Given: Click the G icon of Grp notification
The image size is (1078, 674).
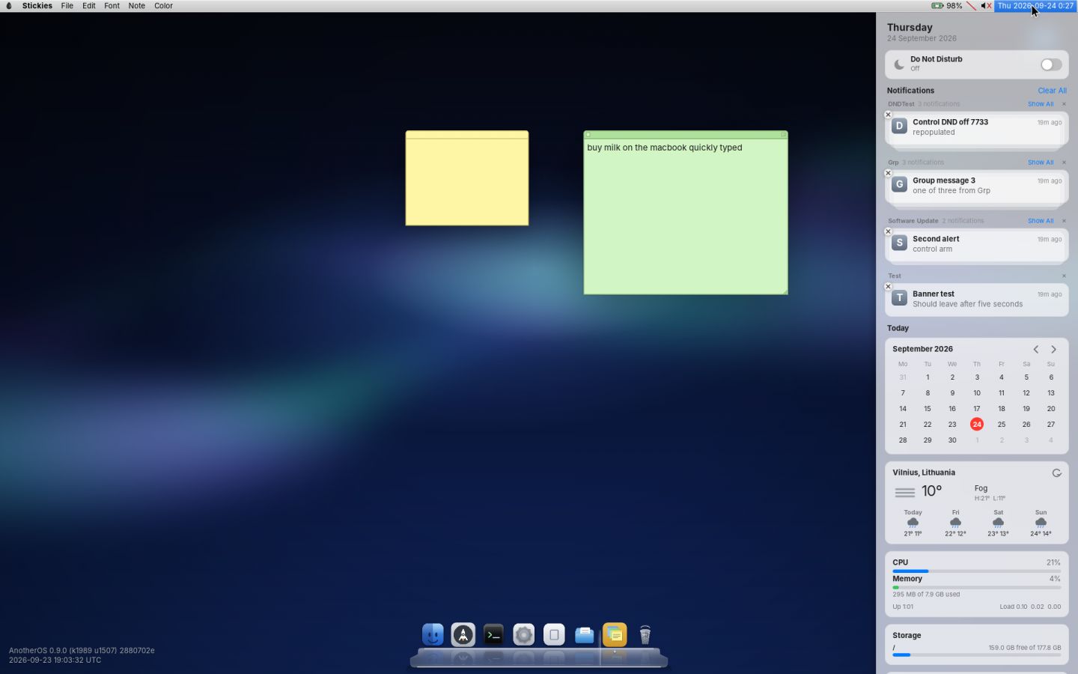Looking at the screenshot, I should pyautogui.click(x=899, y=184).
